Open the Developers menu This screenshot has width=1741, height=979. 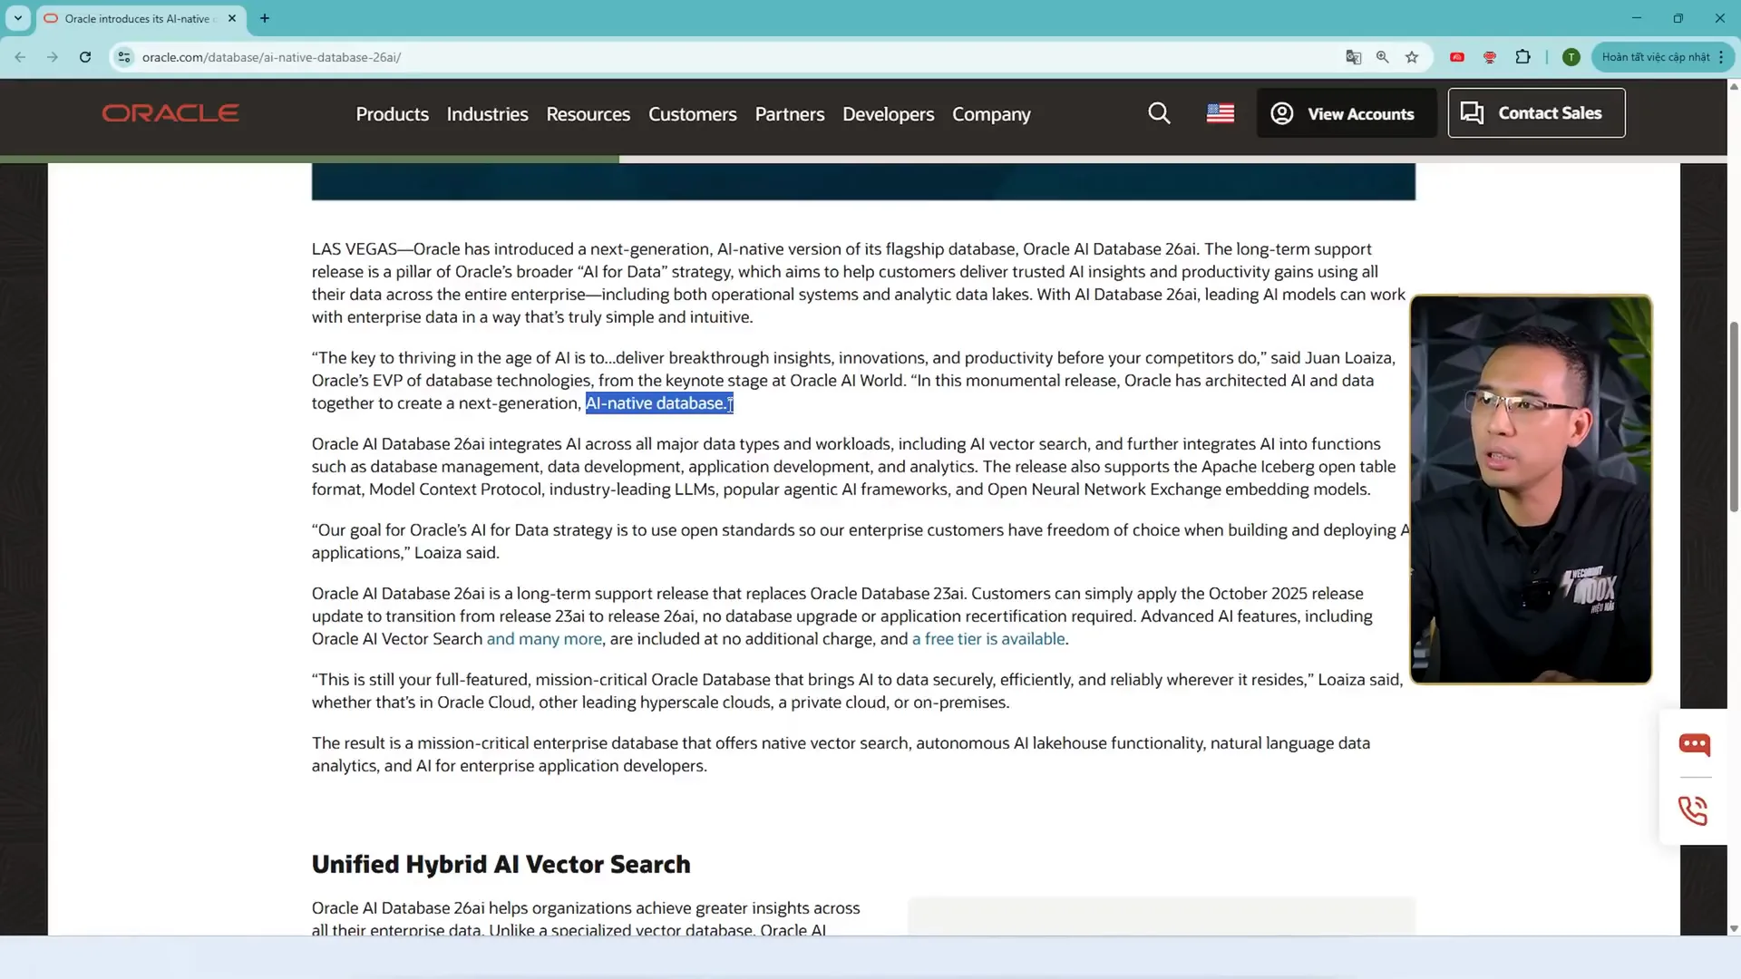(888, 114)
